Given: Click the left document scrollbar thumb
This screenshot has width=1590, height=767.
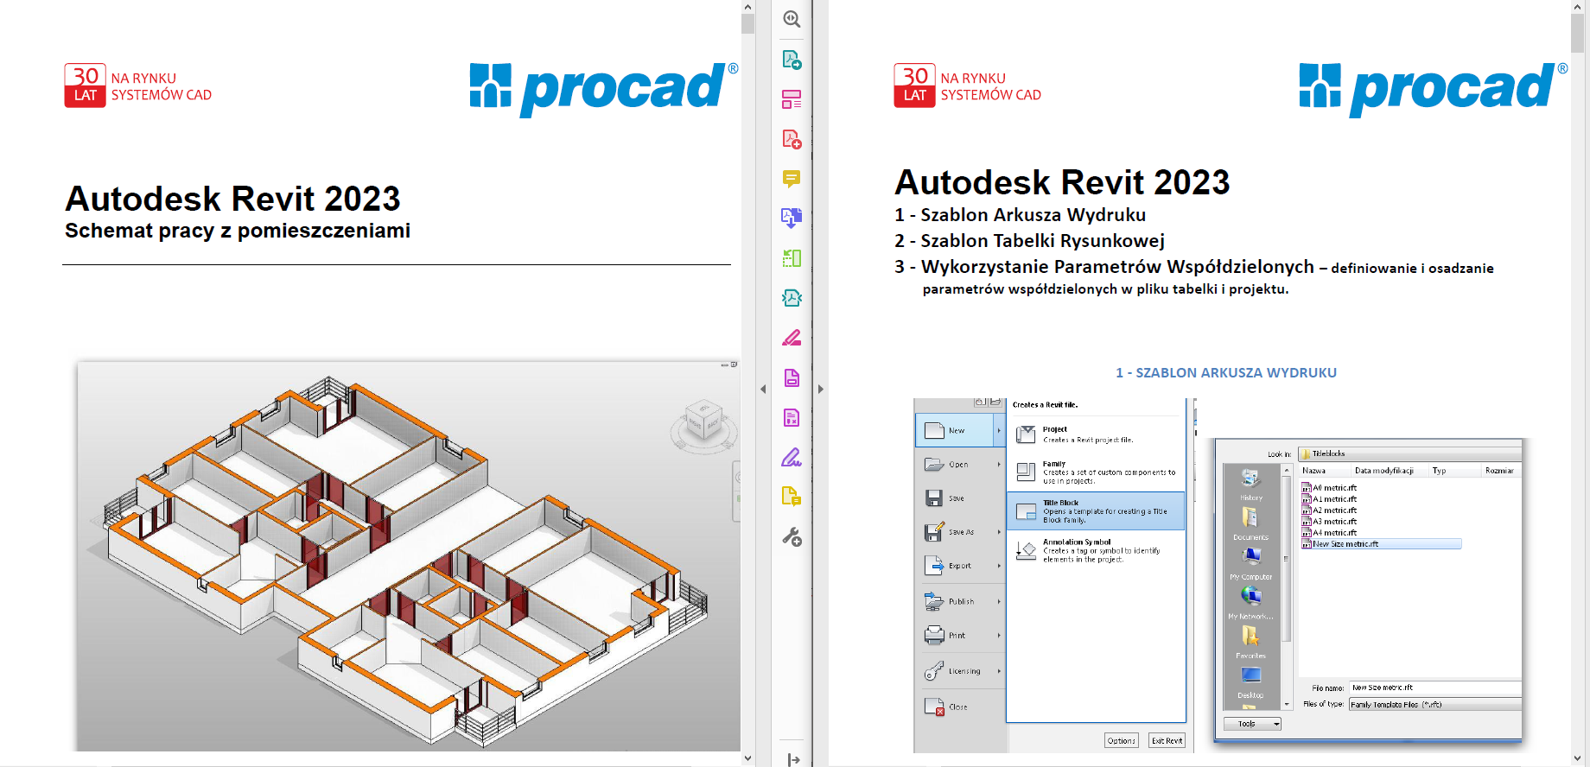Looking at the screenshot, I should (747, 23).
